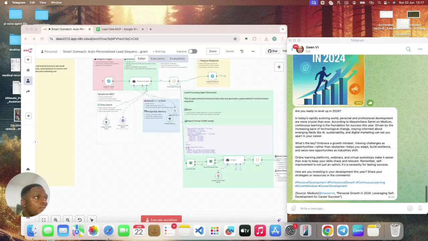This screenshot has width=428, height=241.
Task: Click the #CareerDevelopment hashtag
Action: point(333,186)
